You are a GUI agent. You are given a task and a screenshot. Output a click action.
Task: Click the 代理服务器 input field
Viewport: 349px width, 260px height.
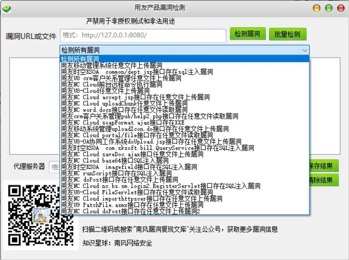point(55,167)
